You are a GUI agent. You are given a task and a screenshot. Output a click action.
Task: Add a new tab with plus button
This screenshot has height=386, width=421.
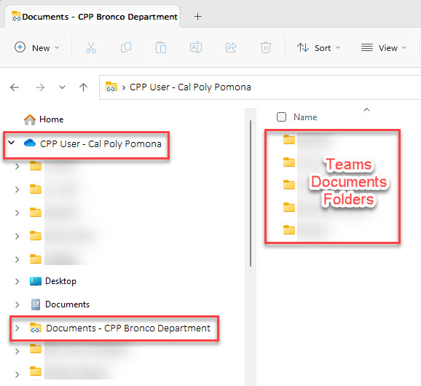coord(198,17)
